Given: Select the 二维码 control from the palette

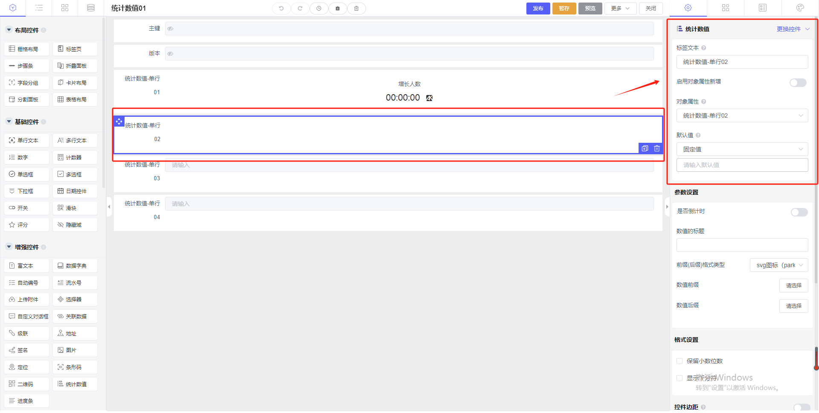Looking at the screenshot, I should 26,384.
